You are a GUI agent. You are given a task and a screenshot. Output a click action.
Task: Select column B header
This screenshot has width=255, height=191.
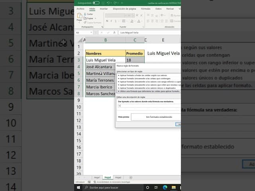(x=106, y=40)
